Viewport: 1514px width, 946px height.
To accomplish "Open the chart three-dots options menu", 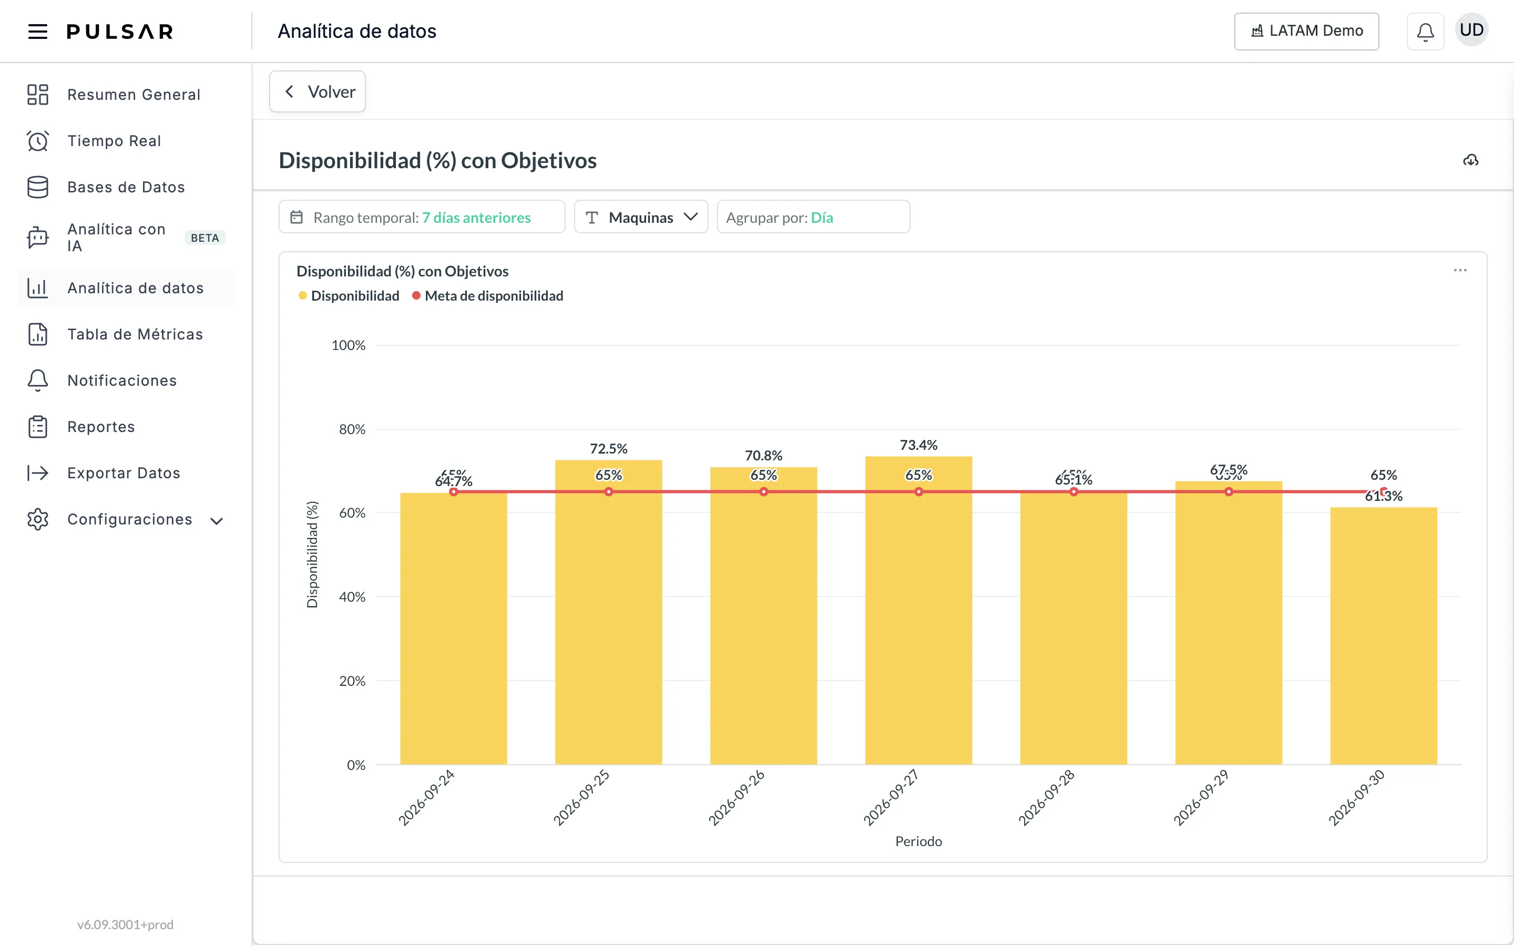I will click(1460, 270).
